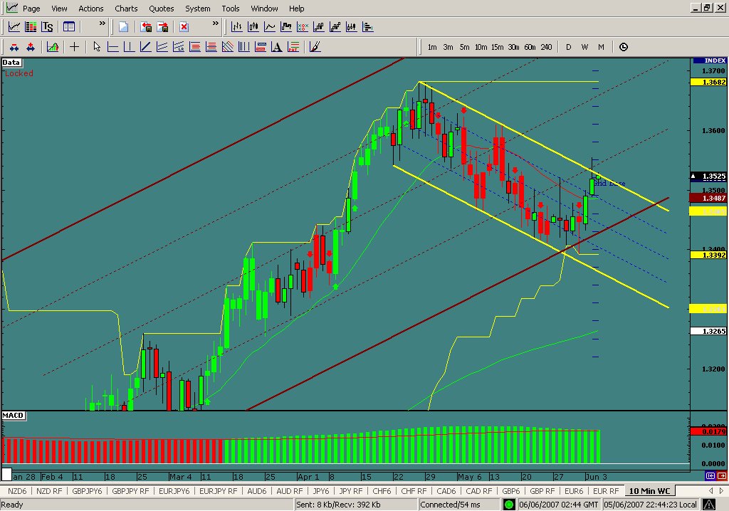The image size is (729, 511).
Task: Open the Page menu
Action: tap(31, 9)
